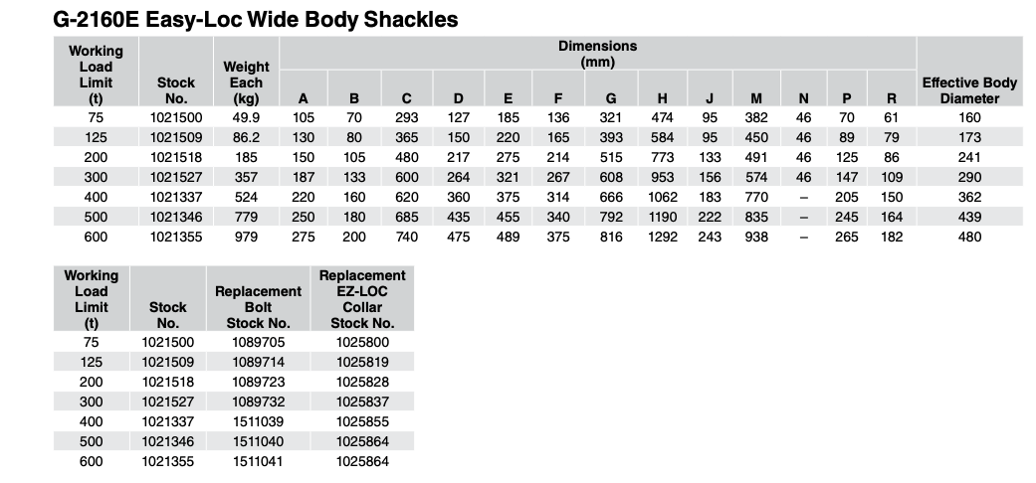Click the G-2160E Easy-Loc Wide Body Shackles title
1036x483 pixels.
[255, 19]
